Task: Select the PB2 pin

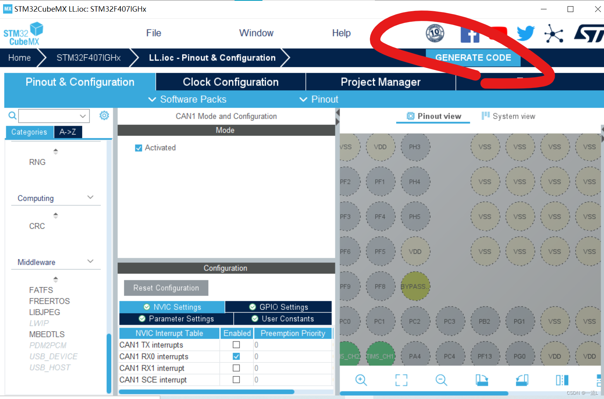Action: (x=485, y=321)
